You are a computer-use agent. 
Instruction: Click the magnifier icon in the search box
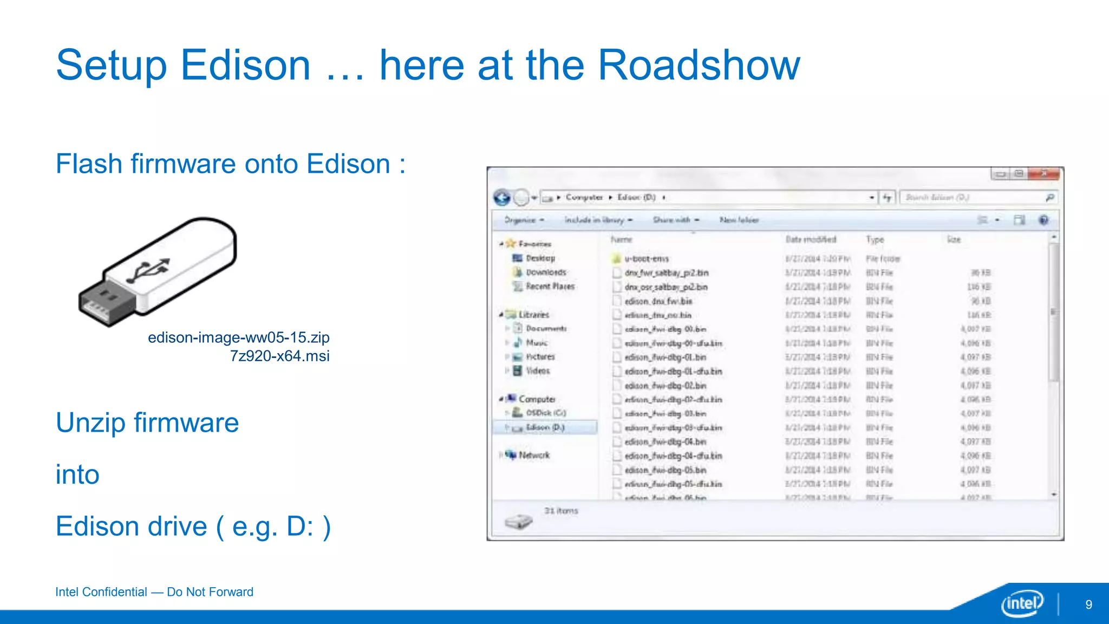tap(1050, 198)
